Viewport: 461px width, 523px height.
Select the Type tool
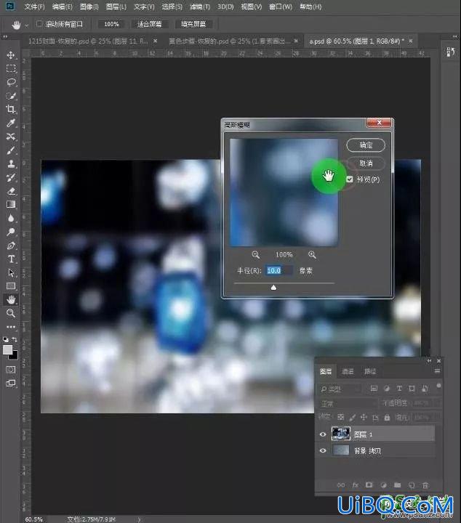[11, 259]
